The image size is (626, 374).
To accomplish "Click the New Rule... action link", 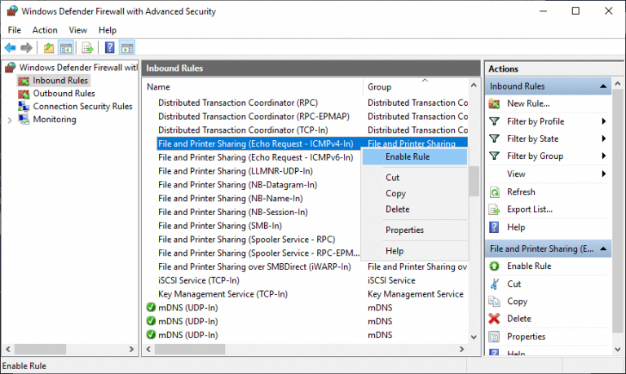I will point(528,103).
